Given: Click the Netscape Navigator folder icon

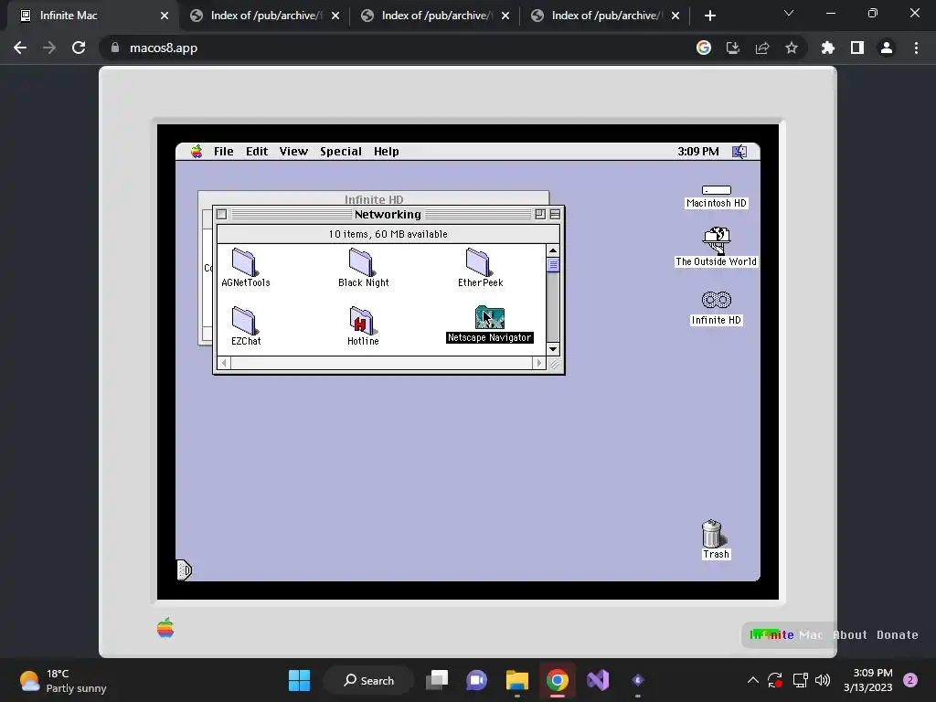Looking at the screenshot, I should [x=490, y=317].
